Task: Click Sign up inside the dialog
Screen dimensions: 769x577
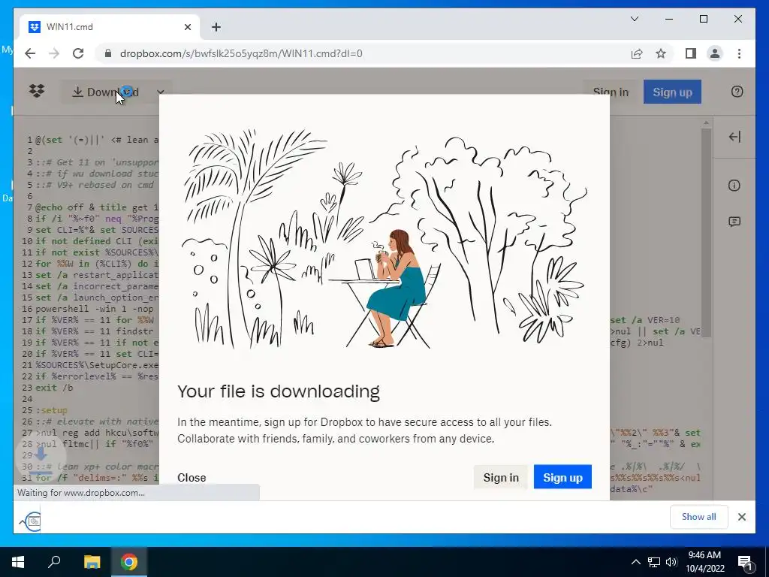Action: point(562,477)
